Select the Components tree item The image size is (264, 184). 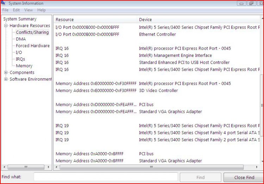(22, 73)
